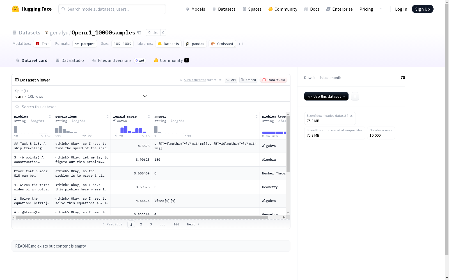The image size is (449, 280).
Task: Select the Text modality tag
Action: (42, 44)
